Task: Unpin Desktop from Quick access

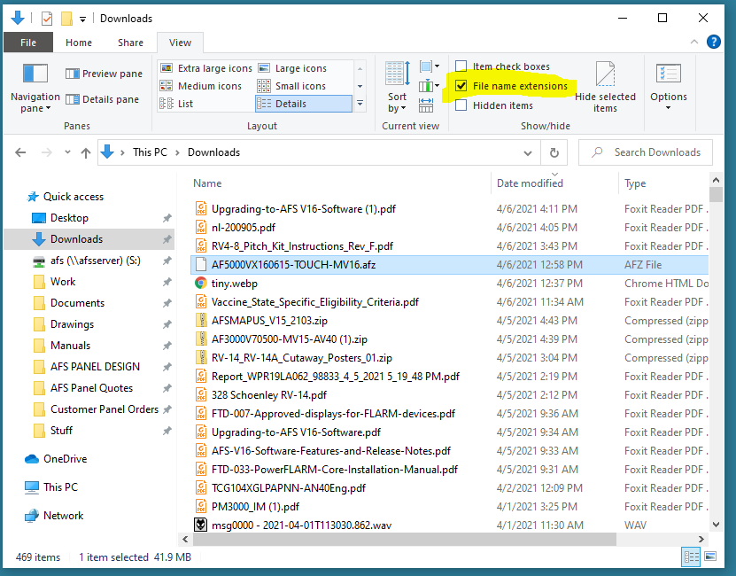Action: 167,218
